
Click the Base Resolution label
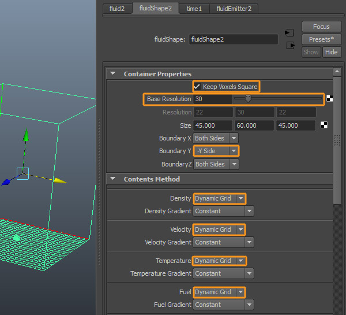point(169,99)
